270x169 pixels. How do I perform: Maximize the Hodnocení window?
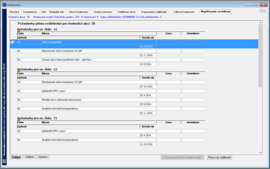tap(256, 5)
